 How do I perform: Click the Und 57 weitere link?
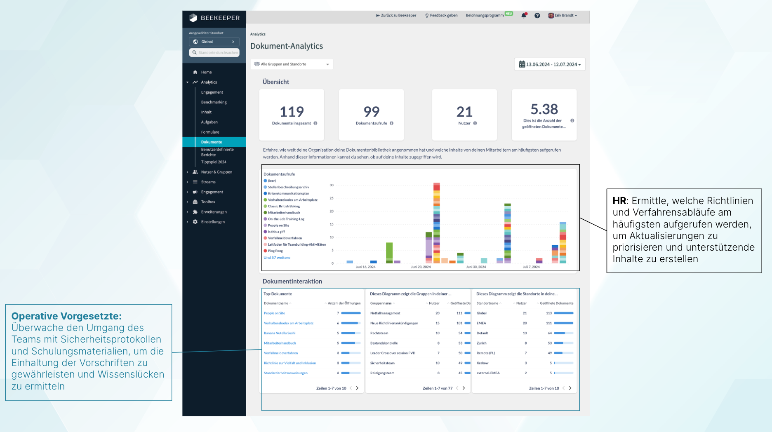click(x=277, y=258)
